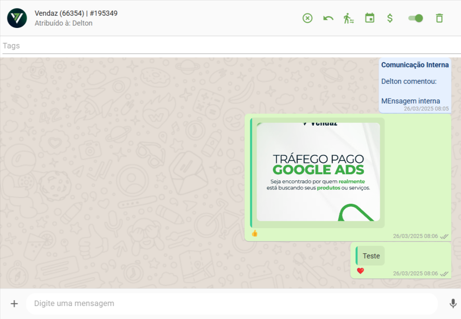Screen dimensions: 461x319
Task: Delete the ticket with the trash icon
Action: (439, 18)
